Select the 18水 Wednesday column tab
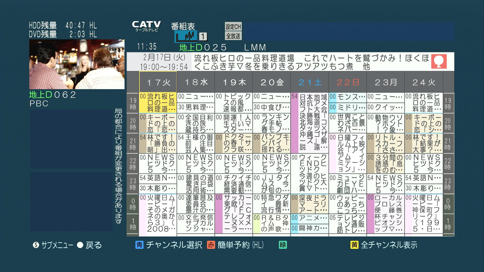 196,82
